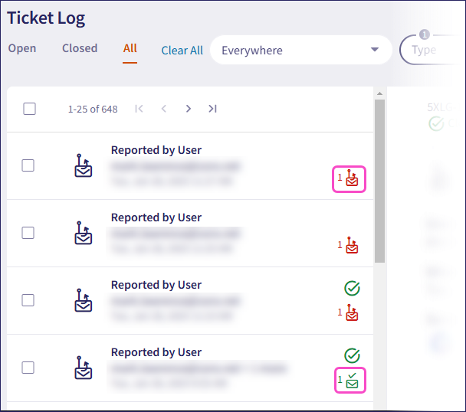Jump to the last page of tickets
Image resolution: width=466 pixels, height=412 pixels.
point(213,109)
